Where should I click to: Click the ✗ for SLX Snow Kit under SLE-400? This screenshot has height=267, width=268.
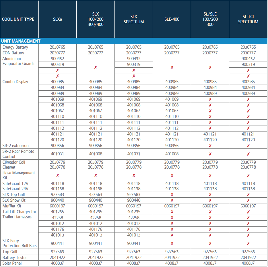[172, 200]
